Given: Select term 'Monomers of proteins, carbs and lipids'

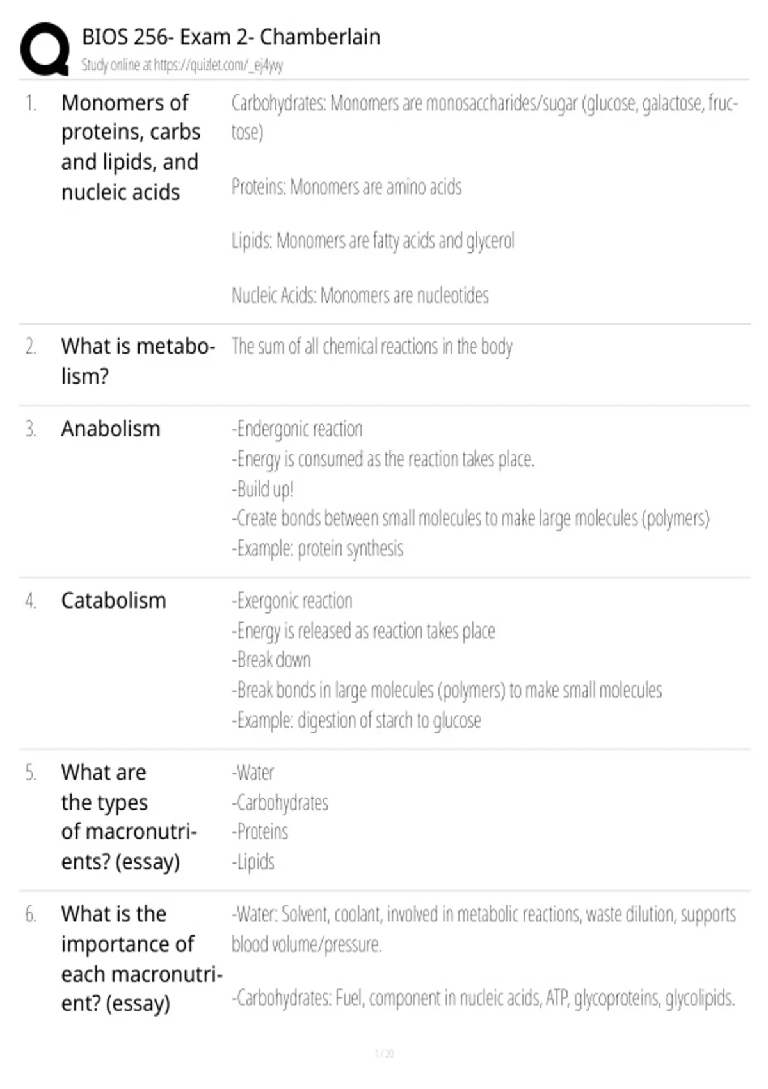Looking at the screenshot, I should coord(131,147).
